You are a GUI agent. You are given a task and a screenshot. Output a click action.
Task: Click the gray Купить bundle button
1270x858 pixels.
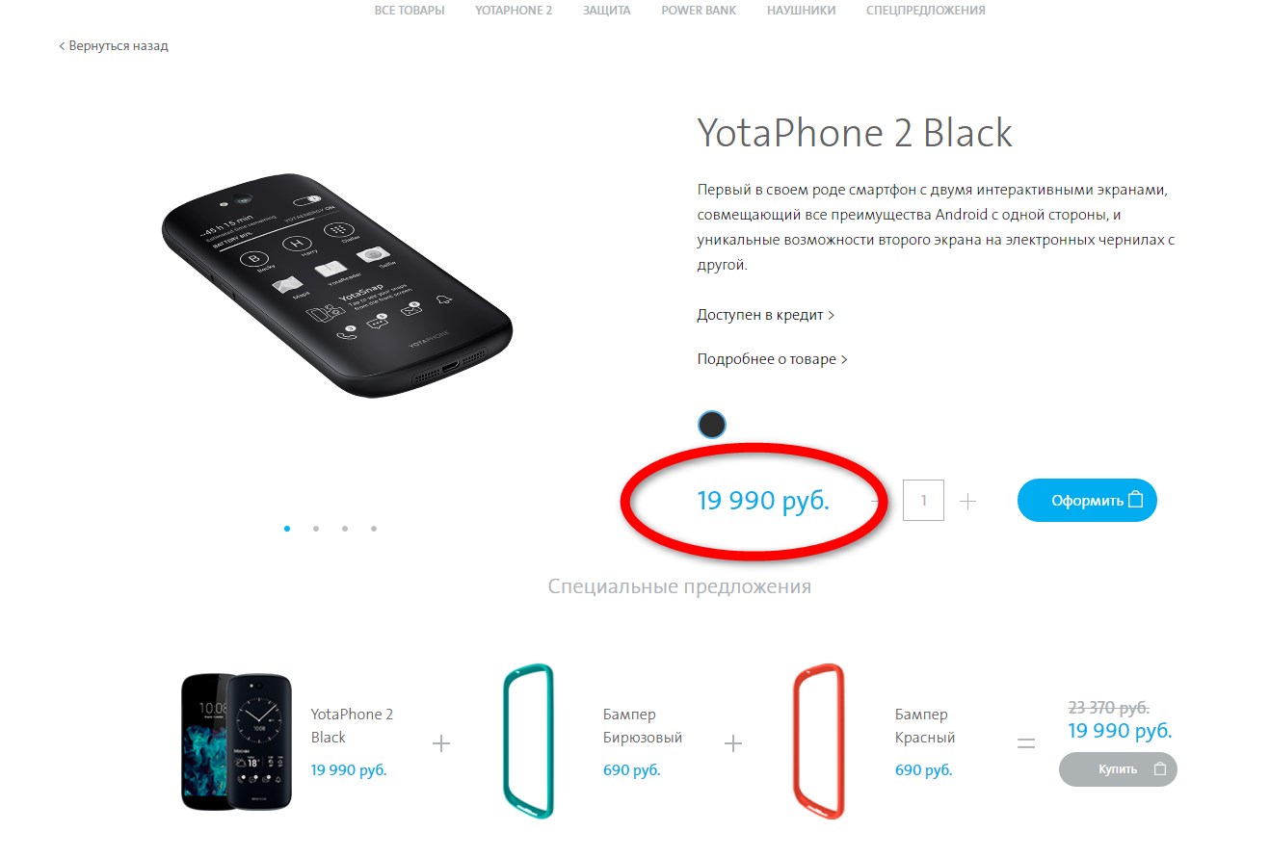pyautogui.click(x=1118, y=769)
